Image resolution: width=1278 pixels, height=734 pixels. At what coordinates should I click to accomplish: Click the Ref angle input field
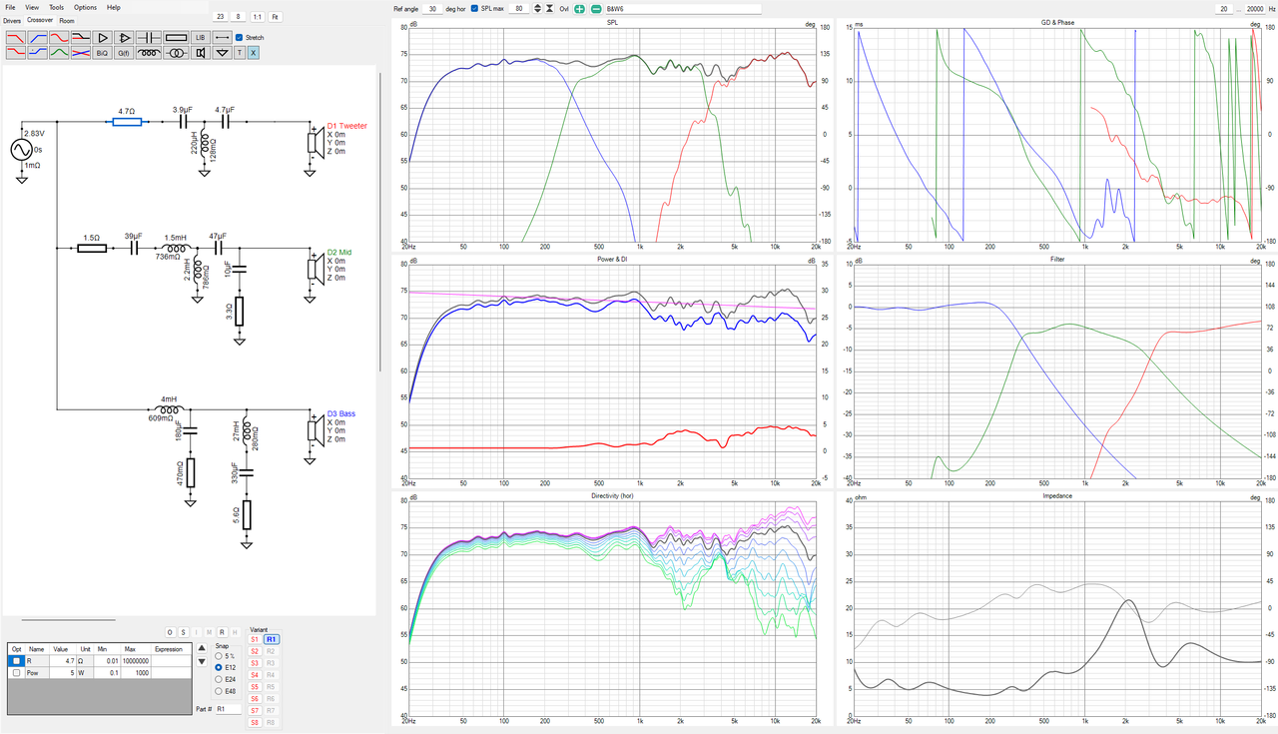click(x=432, y=8)
